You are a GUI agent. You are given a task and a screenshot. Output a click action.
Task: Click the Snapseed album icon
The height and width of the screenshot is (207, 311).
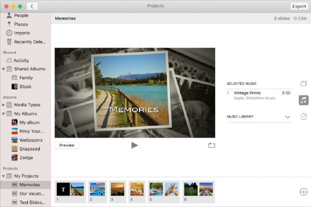click(x=15, y=149)
